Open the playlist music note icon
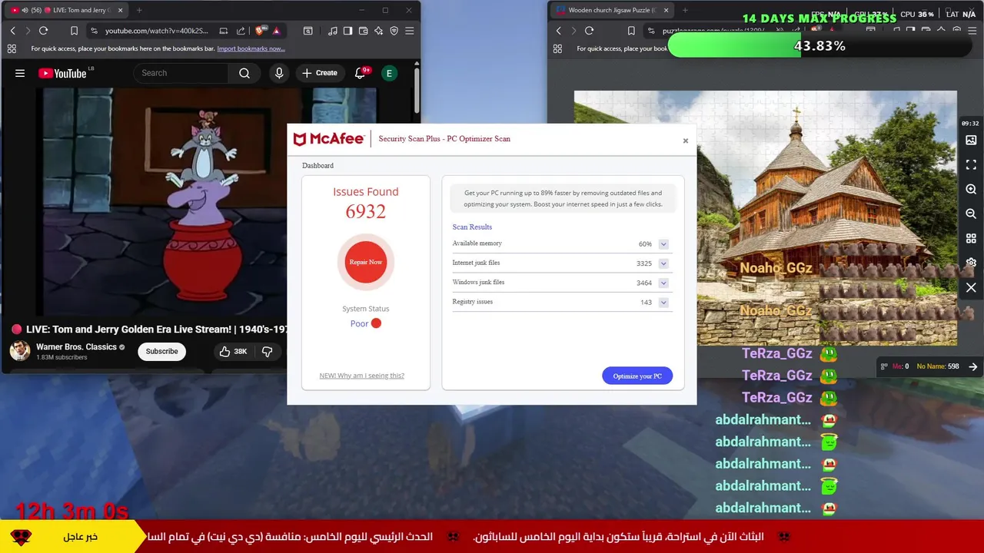 (x=332, y=31)
